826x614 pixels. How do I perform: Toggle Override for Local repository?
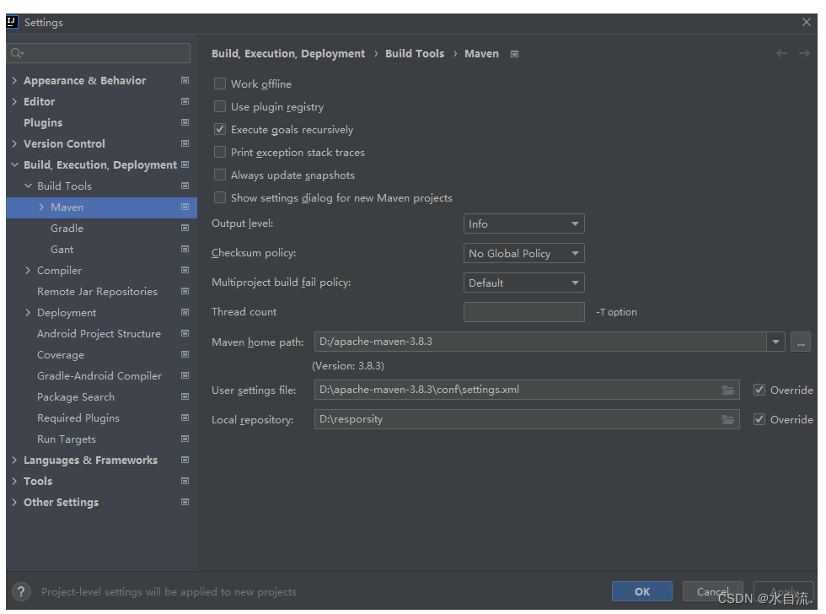click(x=759, y=419)
